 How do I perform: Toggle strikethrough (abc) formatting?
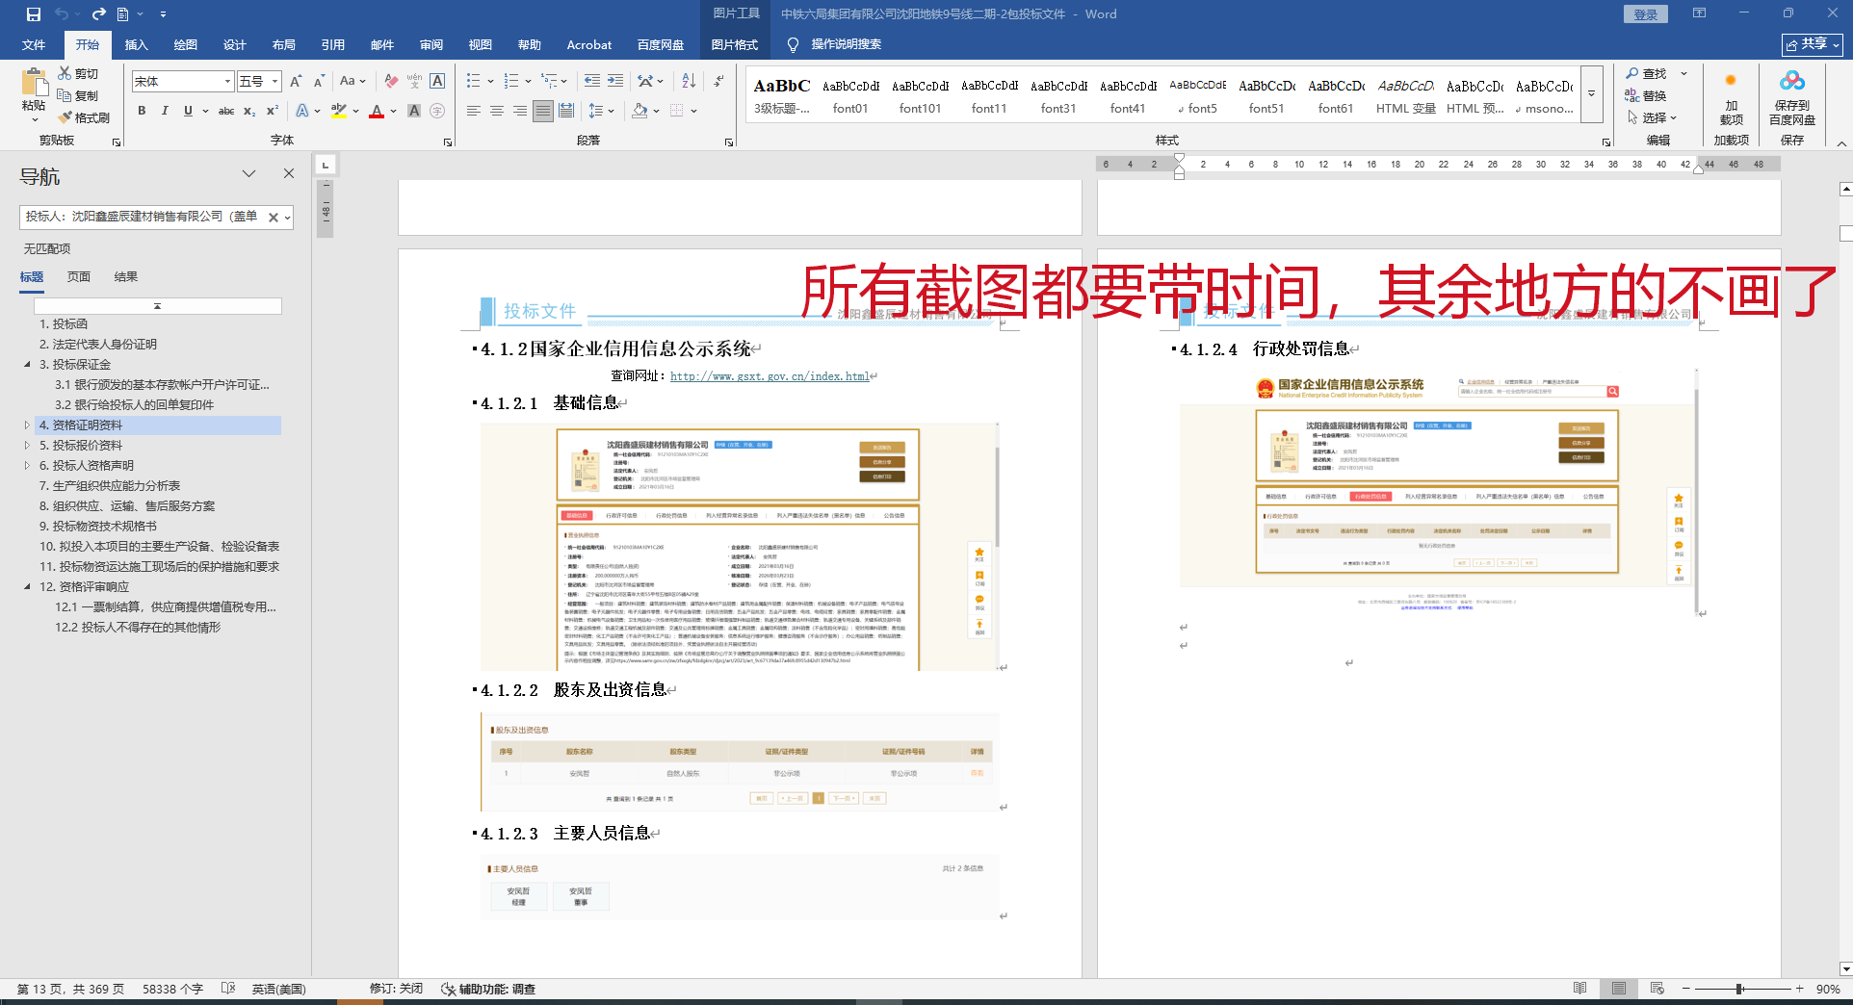click(x=226, y=111)
